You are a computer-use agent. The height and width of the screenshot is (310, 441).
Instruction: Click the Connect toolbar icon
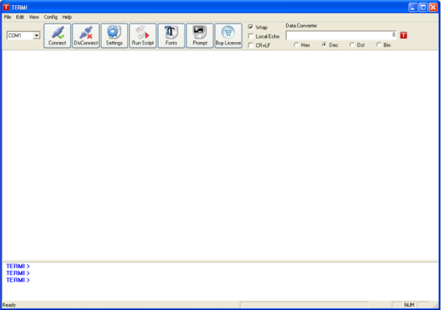click(x=57, y=35)
